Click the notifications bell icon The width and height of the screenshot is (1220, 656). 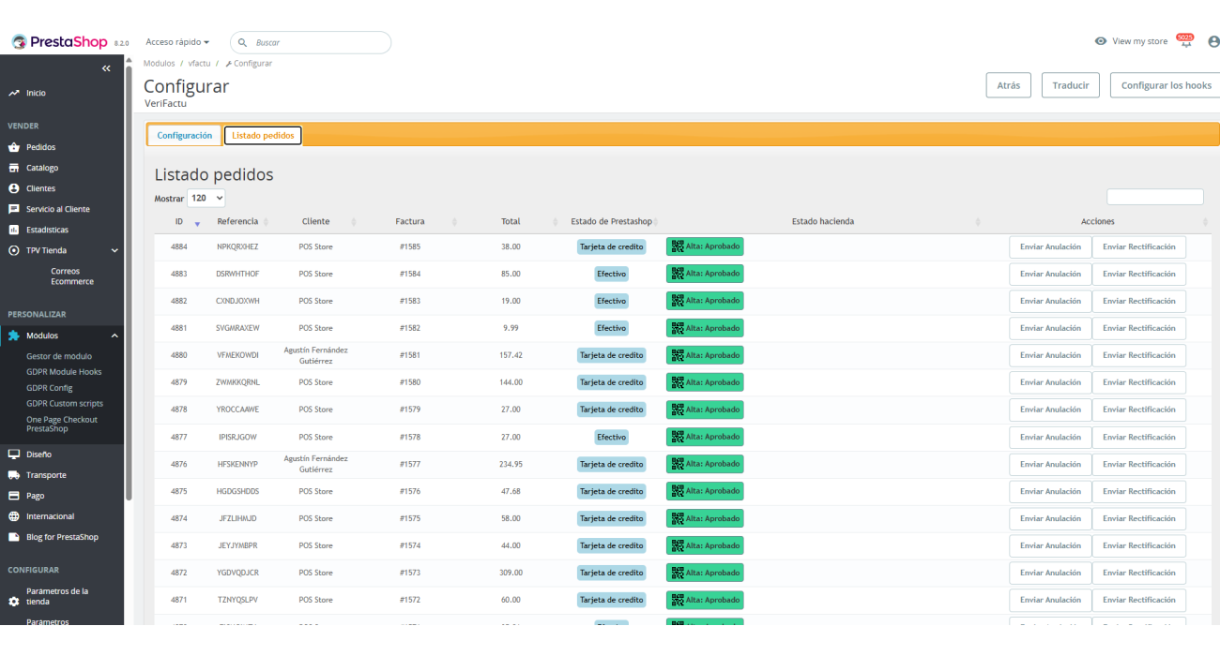click(x=1184, y=42)
